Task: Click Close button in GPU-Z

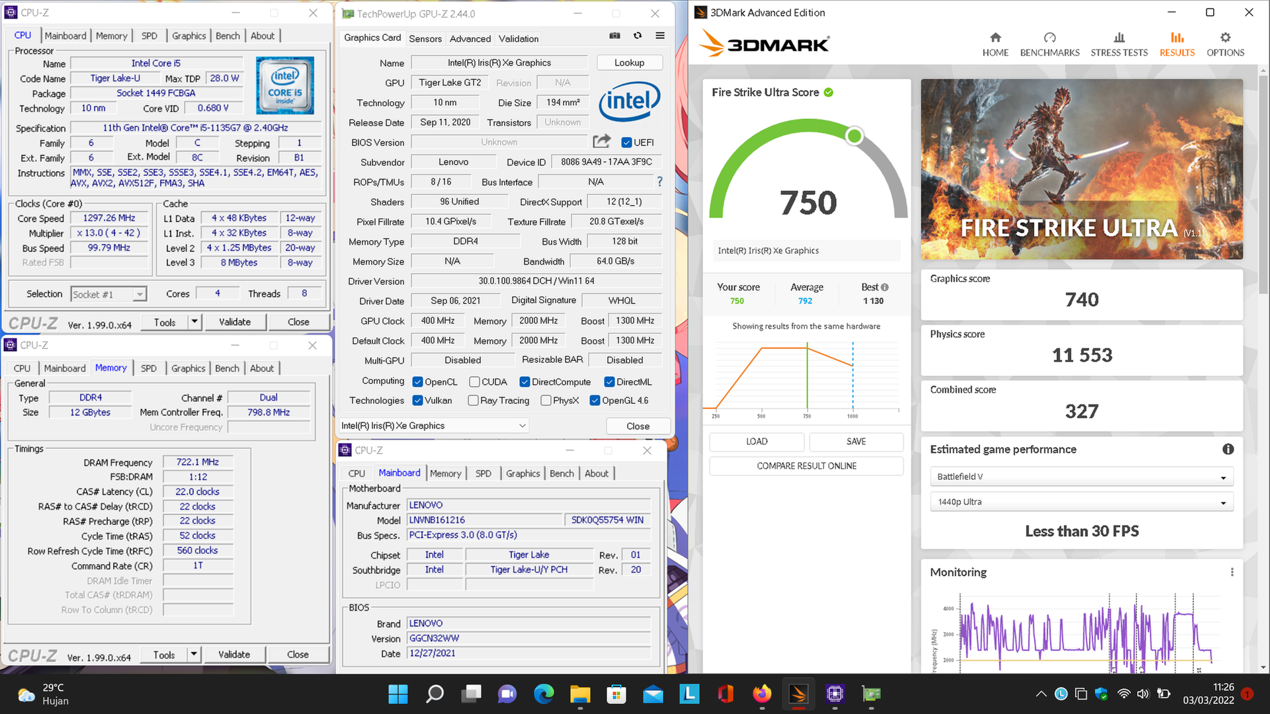Action: click(x=638, y=426)
